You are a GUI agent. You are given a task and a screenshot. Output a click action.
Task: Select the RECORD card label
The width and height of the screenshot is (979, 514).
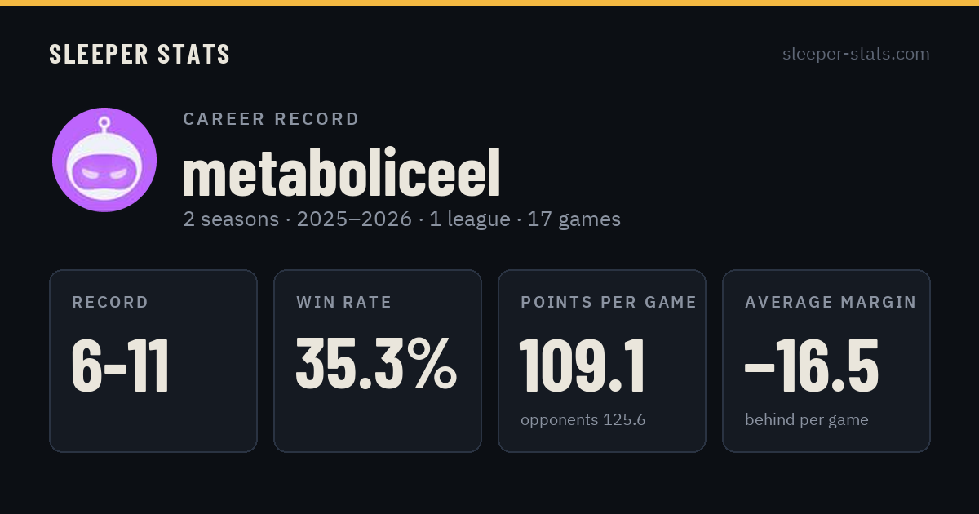[x=110, y=303]
